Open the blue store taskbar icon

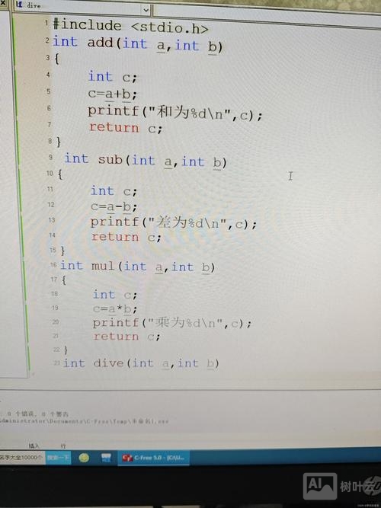[x=106, y=458]
